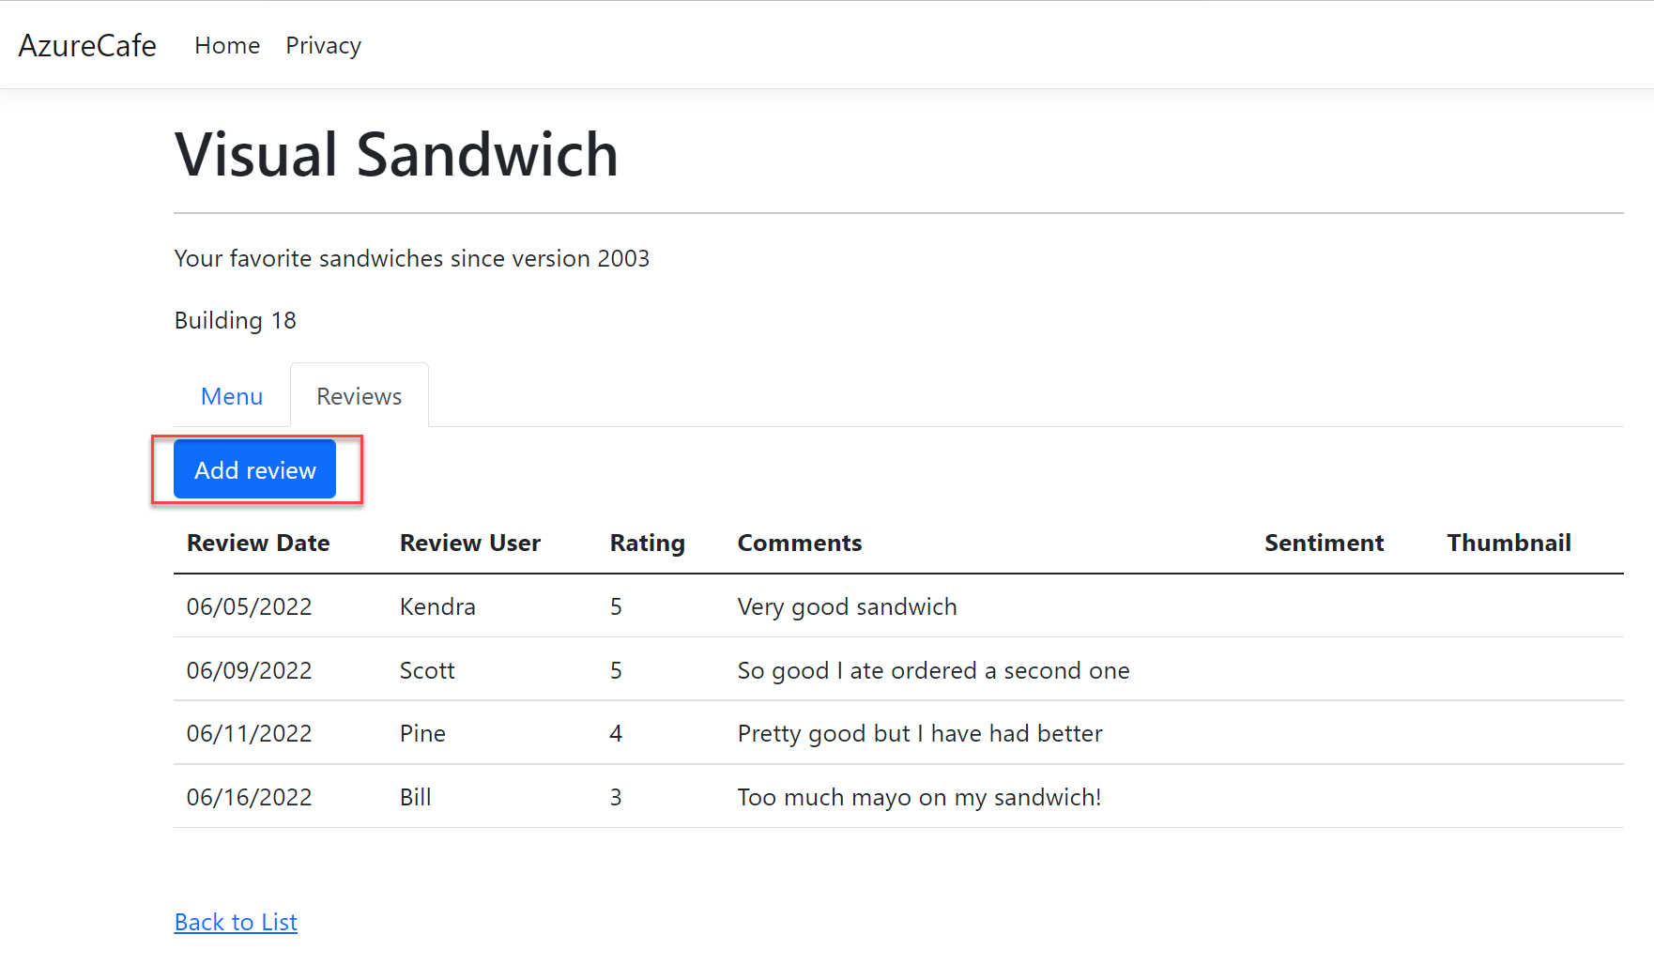The width and height of the screenshot is (1654, 980).
Task: Click the Review Date column header
Action: (258, 543)
